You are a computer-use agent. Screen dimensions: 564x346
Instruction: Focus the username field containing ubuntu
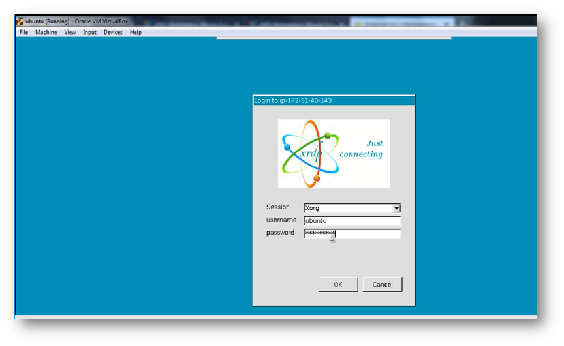point(352,221)
